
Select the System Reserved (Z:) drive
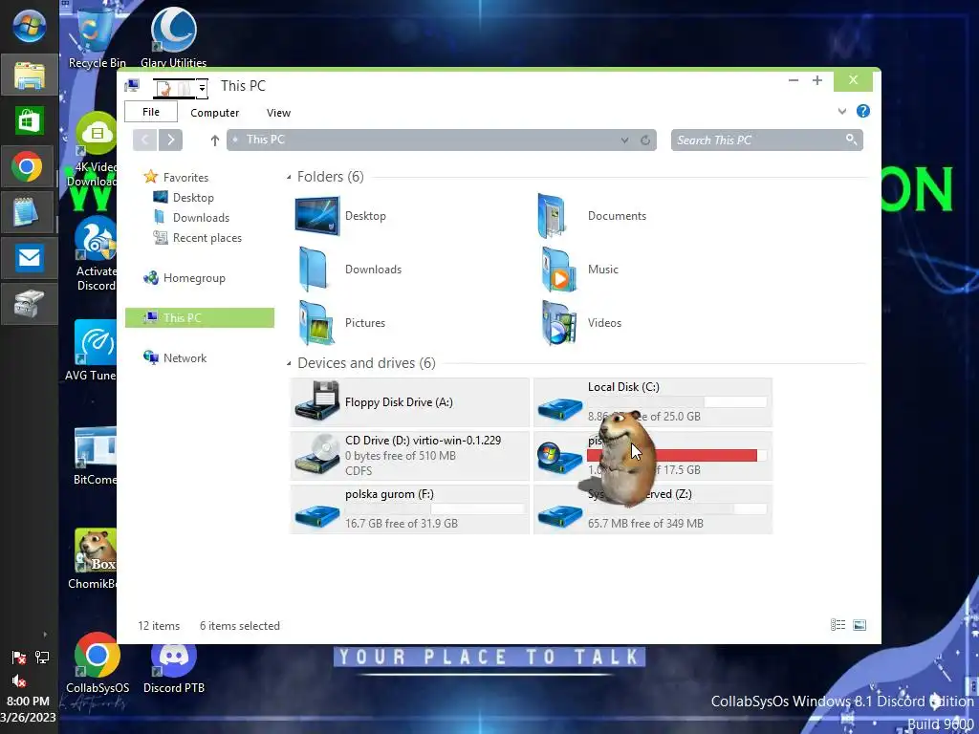(653, 510)
